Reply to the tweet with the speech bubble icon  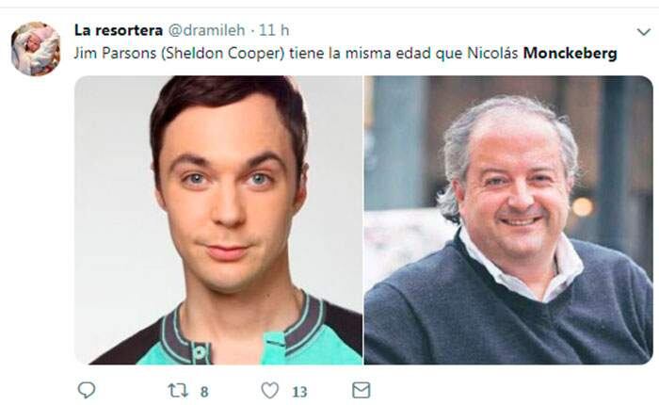click(x=87, y=390)
